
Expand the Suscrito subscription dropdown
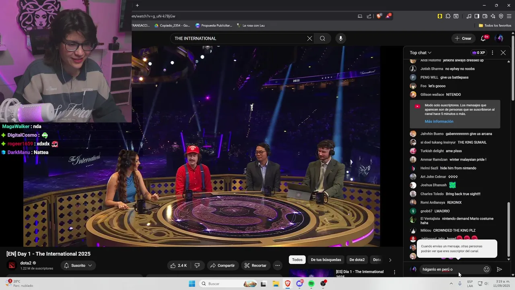click(x=78, y=265)
